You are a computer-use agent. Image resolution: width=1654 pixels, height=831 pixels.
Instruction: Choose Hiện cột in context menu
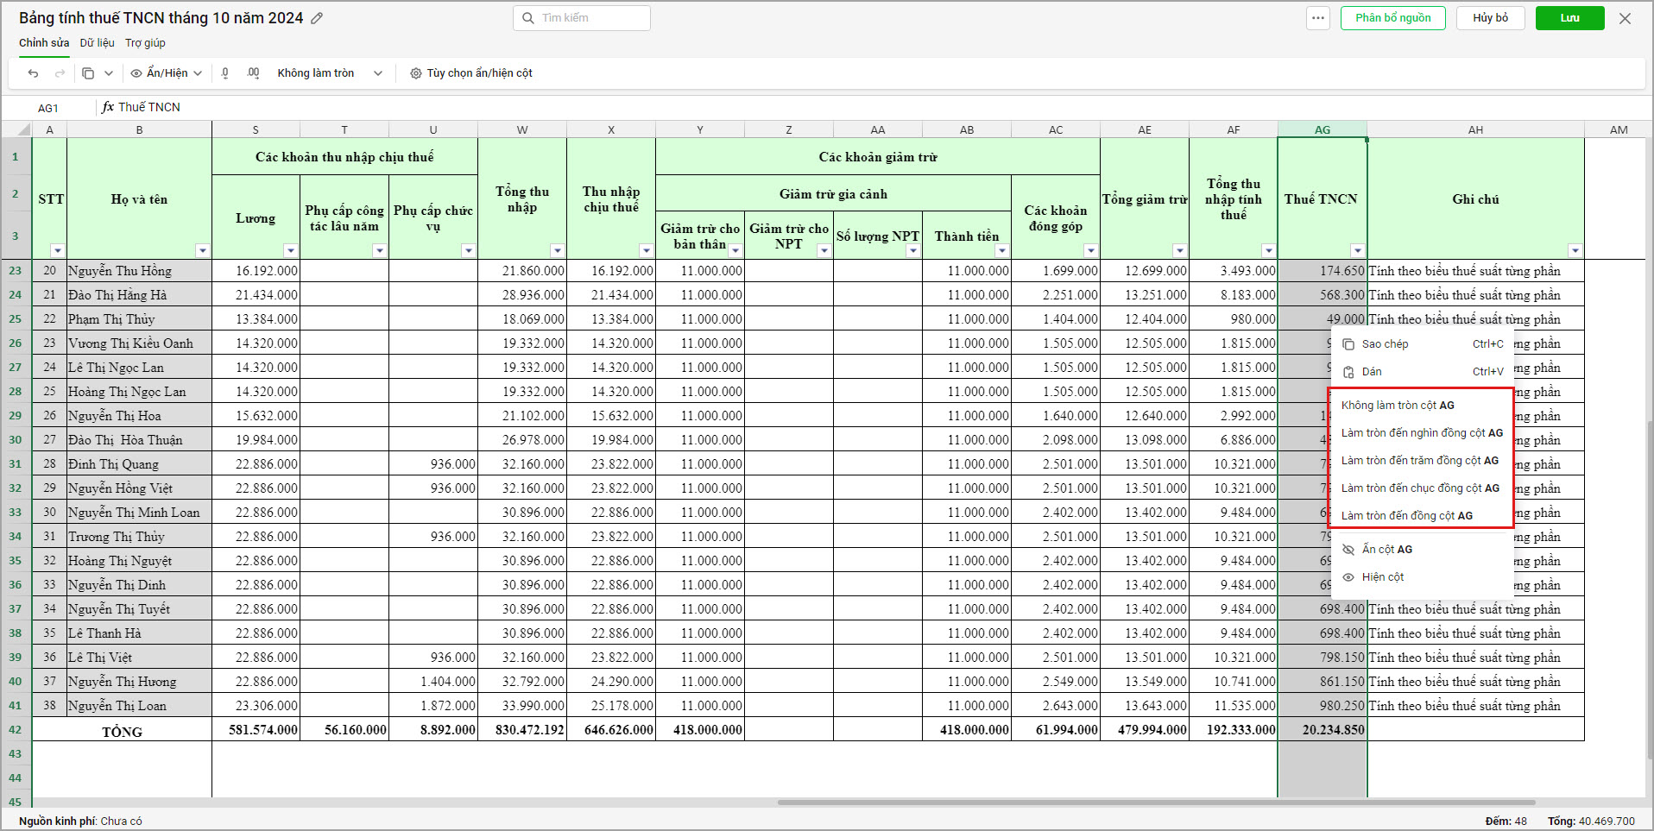coord(1382,577)
